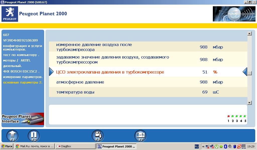Image resolution: width=257 pixels, height=150 pixels.
Task: Open the Пуск start button
Action: [7, 146]
